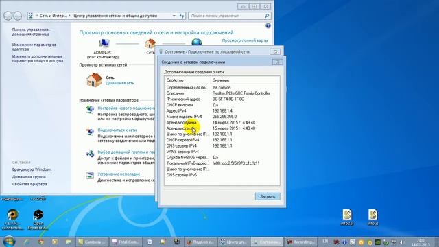
Task: Select 'Физический адрес' row
Action: 222,99
